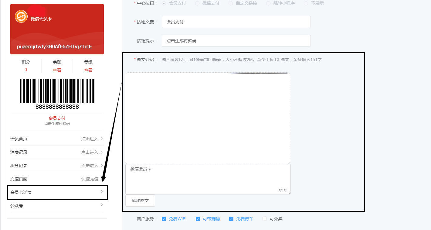Image resolution: width=431 pixels, height=230 pixels.
Task: Click the red 会员支付 link under the barcode
Action: pos(57,118)
